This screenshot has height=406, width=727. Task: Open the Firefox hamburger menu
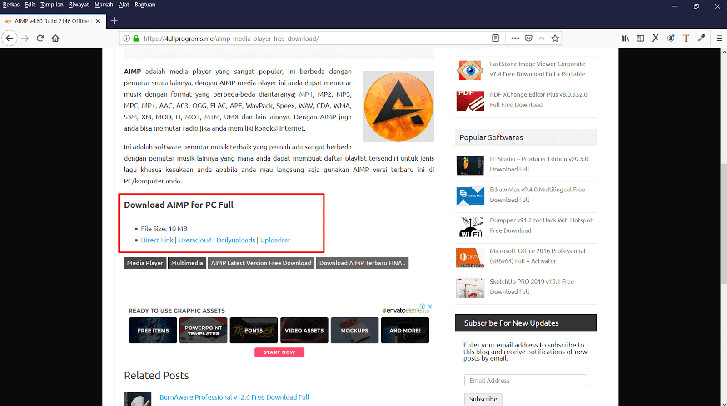[x=719, y=39]
